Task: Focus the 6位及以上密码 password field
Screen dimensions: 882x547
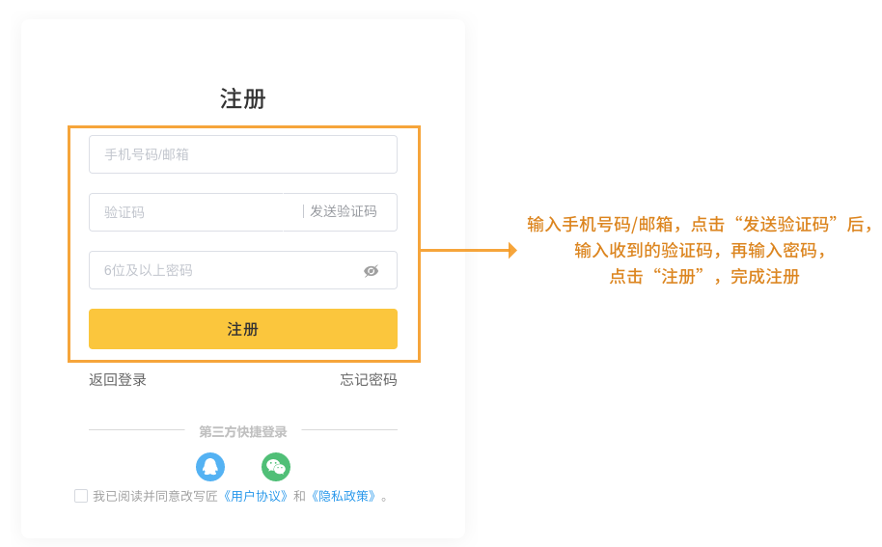Action: click(x=243, y=270)
